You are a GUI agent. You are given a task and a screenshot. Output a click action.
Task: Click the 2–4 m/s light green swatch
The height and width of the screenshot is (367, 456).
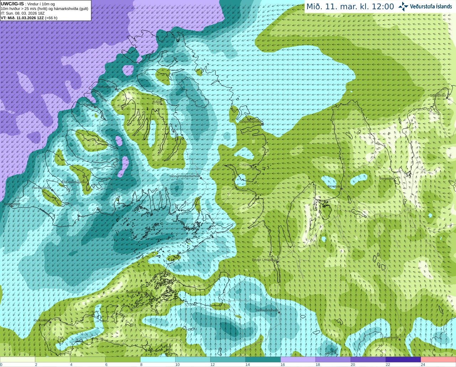coord(53,360)
